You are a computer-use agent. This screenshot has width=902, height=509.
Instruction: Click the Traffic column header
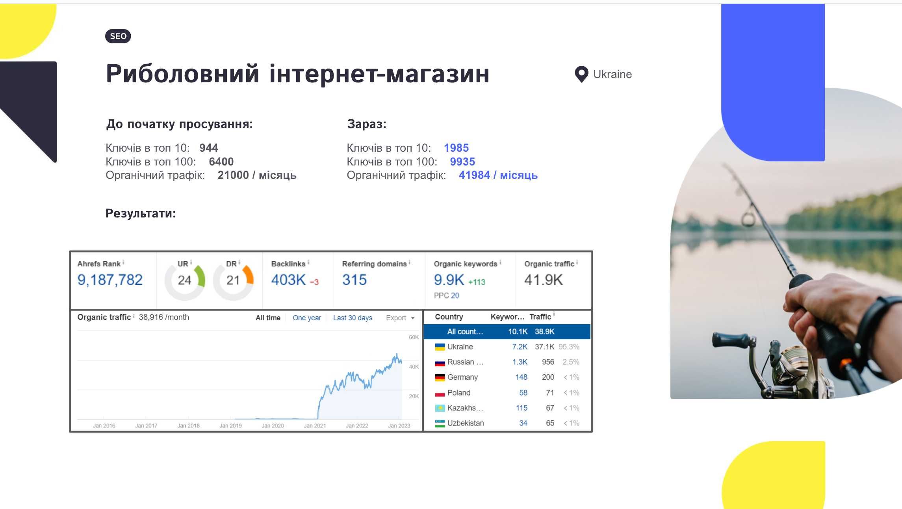coord(540,317)
